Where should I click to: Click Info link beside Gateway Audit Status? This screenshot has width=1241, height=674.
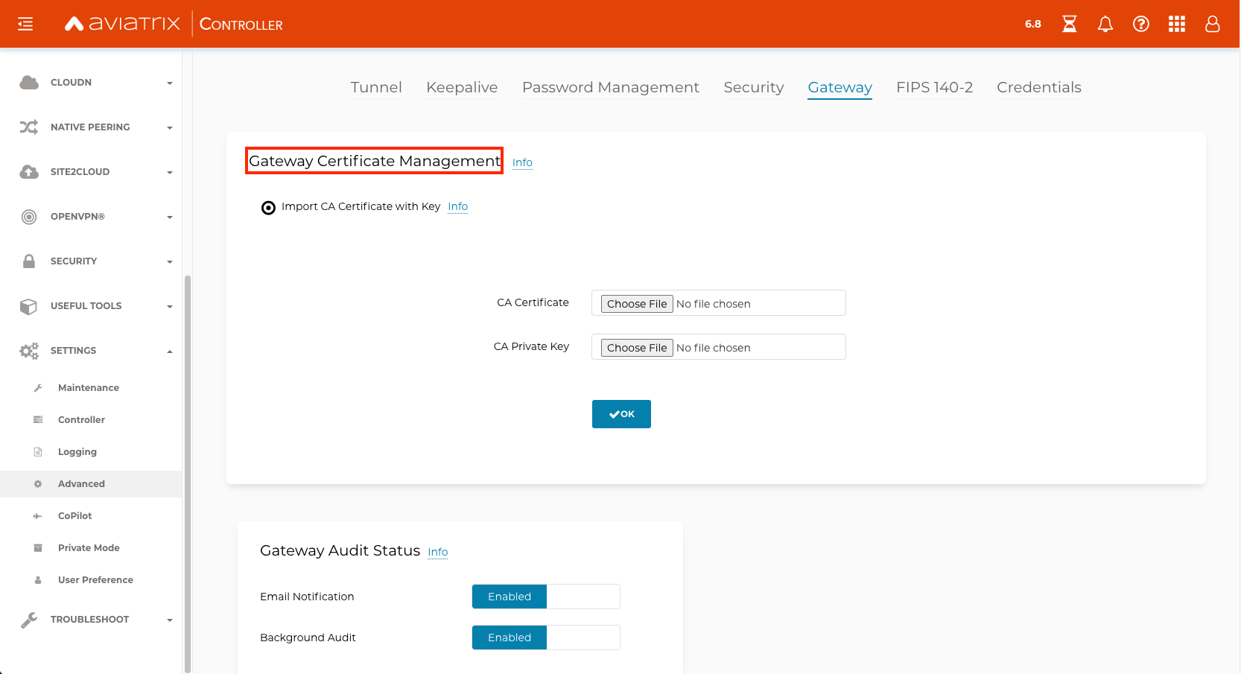click(437, 552)
